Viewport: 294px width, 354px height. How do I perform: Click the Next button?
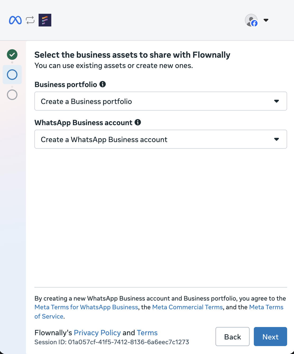pyautogui.click(x=270, y=337)
